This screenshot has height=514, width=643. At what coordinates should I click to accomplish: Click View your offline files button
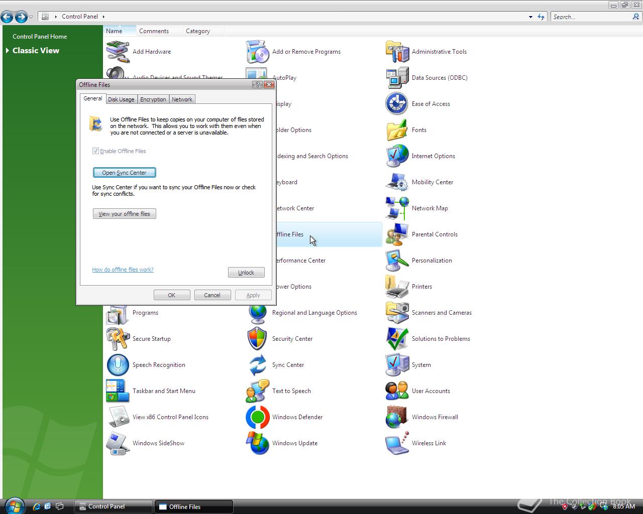[124, 214]
